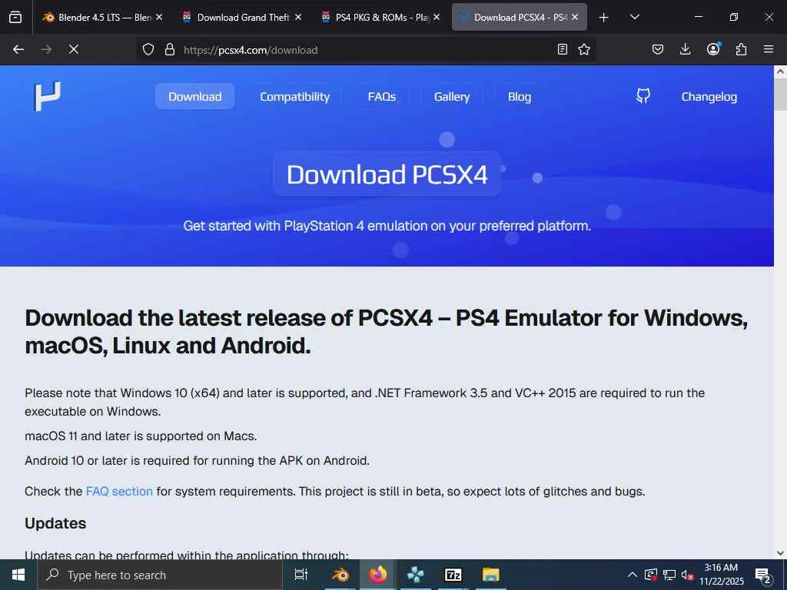Viewport: 787px width, 590px height.
Task: Click the Updates section heading
Action: click(x=55, y=523)
